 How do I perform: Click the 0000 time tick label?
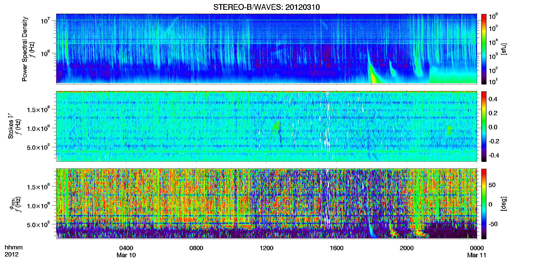tap(477, 248)
